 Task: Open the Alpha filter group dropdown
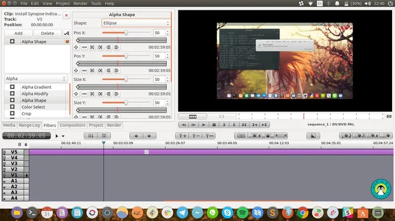36,79
